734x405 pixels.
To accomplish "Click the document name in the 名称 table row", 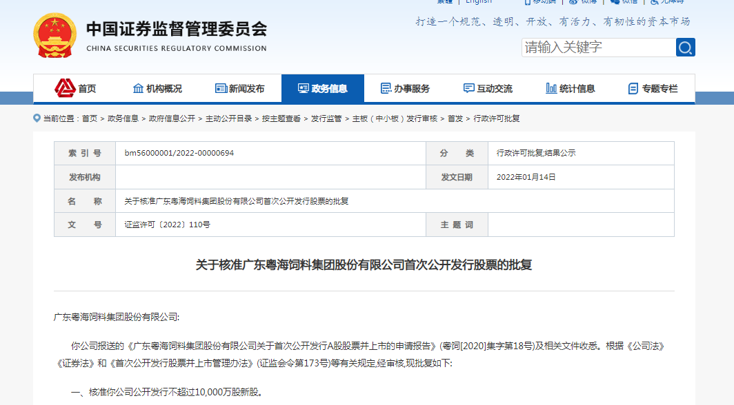I will pyautogui.click(x=237, y=201).
